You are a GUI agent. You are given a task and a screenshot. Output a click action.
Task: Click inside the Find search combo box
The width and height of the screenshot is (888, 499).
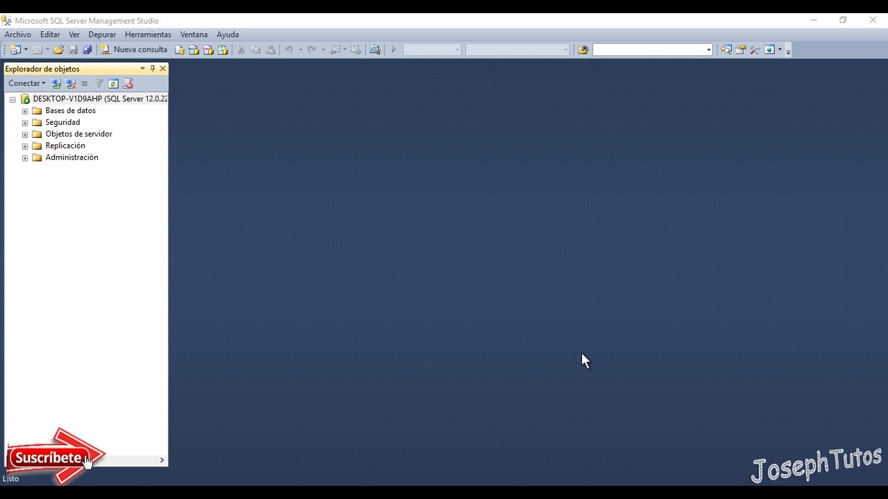tap(649, 50)
